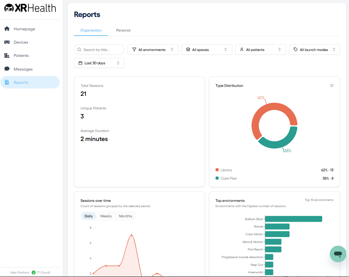349x277 pixels.
Task: Open the All spaces dropdown
Action: [x=207, y=49]
